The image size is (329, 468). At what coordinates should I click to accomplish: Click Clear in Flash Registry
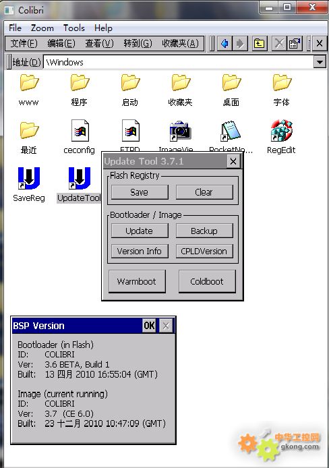(204, 192)
